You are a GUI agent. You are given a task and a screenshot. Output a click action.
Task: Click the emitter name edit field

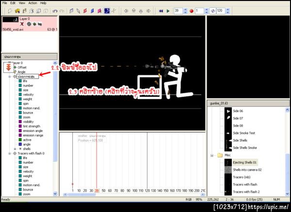[28, 76]
